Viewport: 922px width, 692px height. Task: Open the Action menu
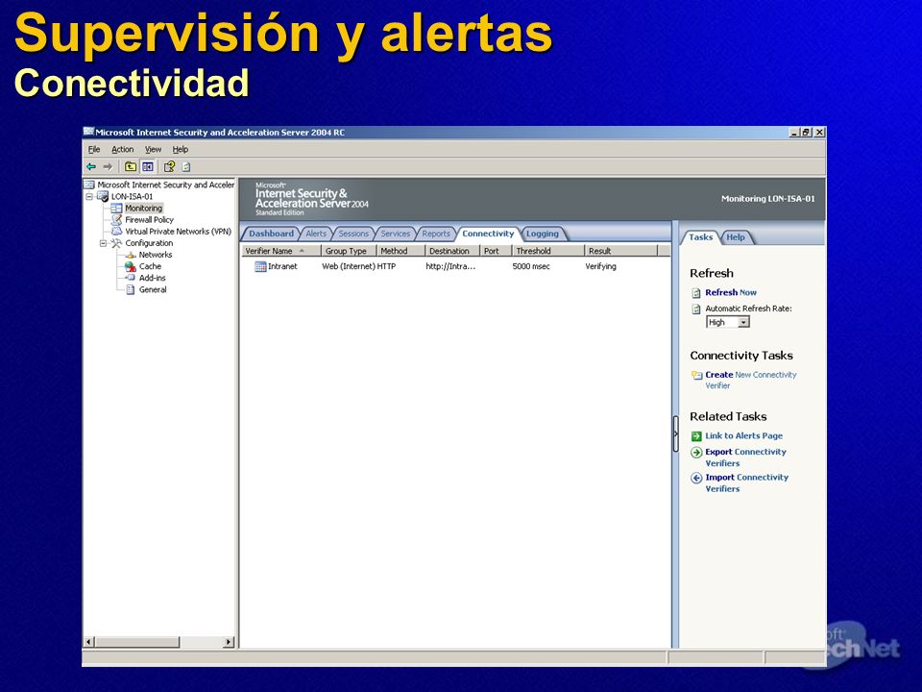[x=122, y=150]
